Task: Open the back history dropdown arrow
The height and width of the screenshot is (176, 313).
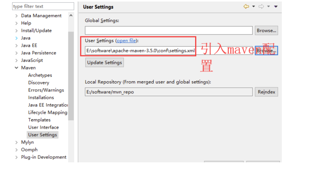Action: (253, 7)
